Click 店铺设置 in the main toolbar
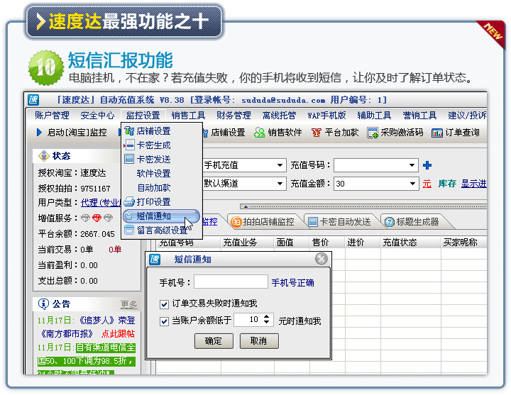This screenshot has width=511, height=395. click(x=228, y=133)
